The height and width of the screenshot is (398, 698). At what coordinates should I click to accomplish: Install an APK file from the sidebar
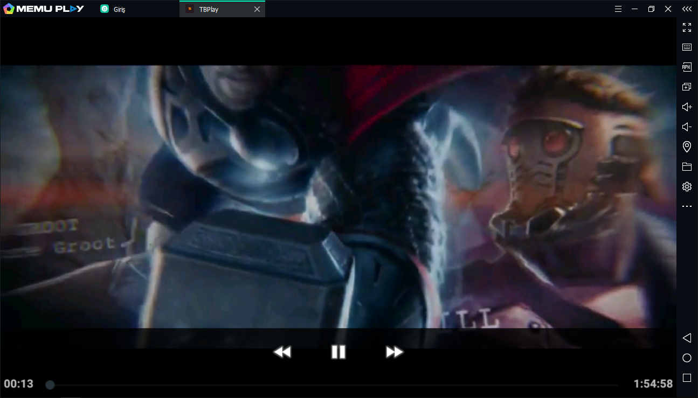(687, 67)
